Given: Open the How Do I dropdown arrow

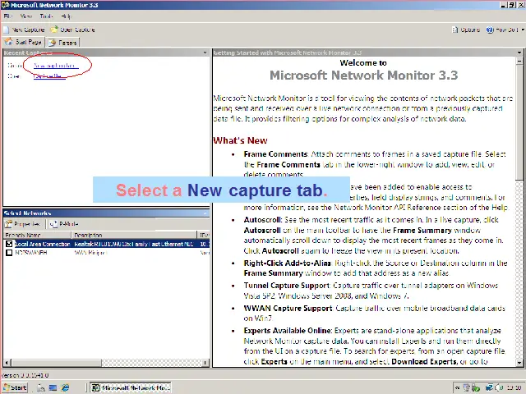Looking at the screenshot, I should [x=523, y=30].
